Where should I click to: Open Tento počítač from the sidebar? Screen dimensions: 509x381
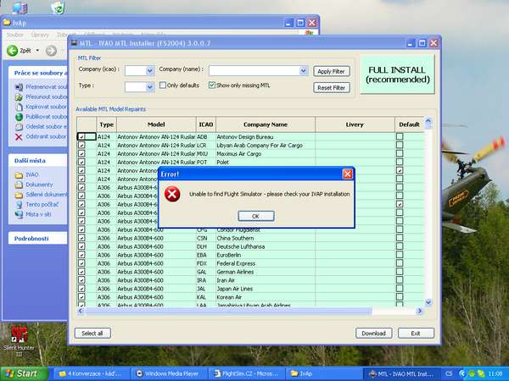tap(19, 204)
